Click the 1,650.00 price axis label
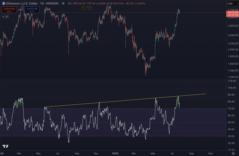This screenshot has height=156, width=239. (233, 64)
